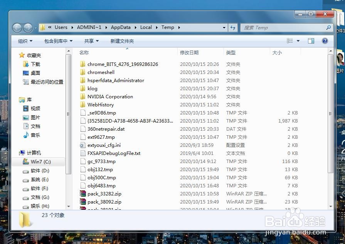The height and width of the screenshot is (244, 345).
Task: Click the 新建文件夹 button
Action: pyautogui.click(x=122, y=41)
